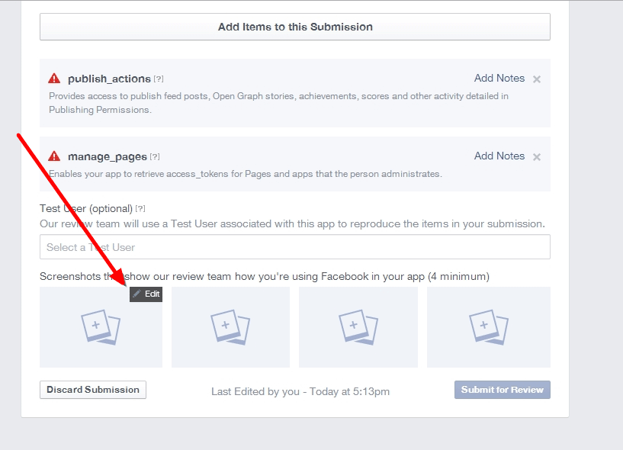Click the 'Our review team will use' description
Viewport: 623px width, 450px height.
[292, 223]
